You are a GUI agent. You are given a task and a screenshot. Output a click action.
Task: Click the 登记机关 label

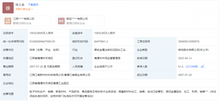click(x=78, y=58)
